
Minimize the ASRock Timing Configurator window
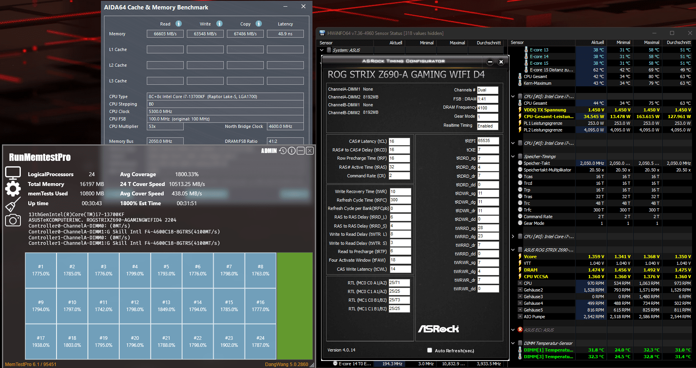(490, 62)
